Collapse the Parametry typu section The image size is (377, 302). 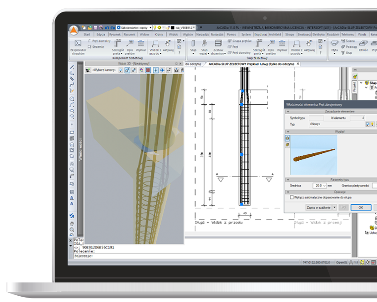click(x=288, y=180)
